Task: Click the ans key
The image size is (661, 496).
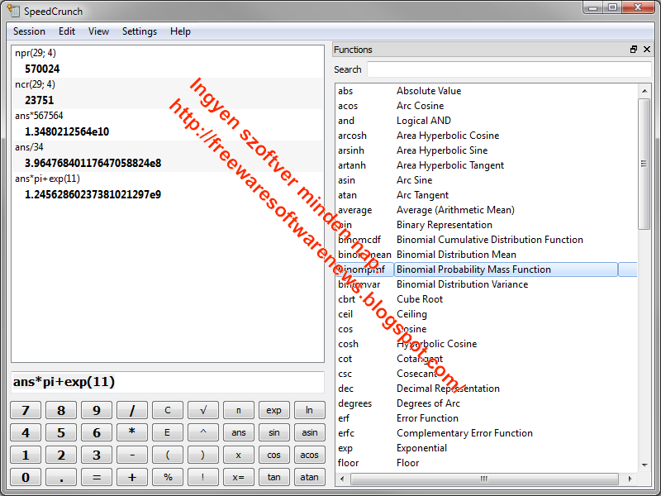Action: (239, 432)
